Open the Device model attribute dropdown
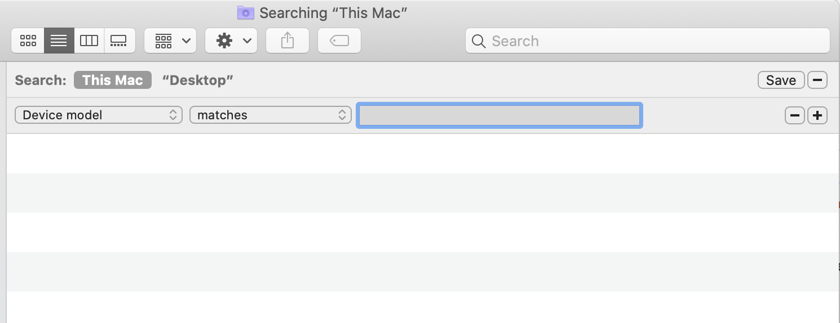840x323 pixels. 99,115
